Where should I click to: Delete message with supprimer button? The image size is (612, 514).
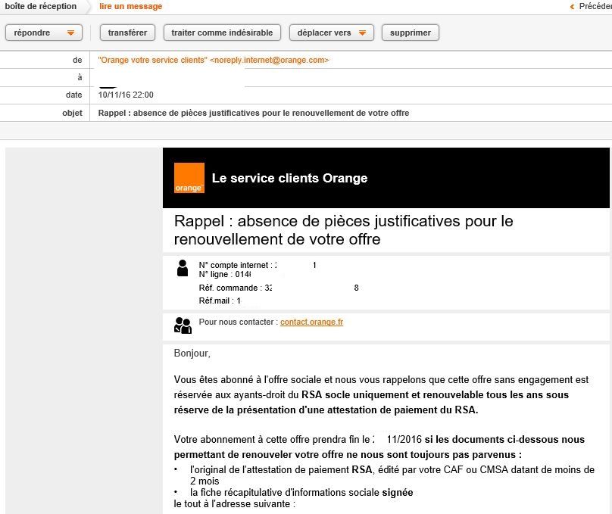(411, 33)
